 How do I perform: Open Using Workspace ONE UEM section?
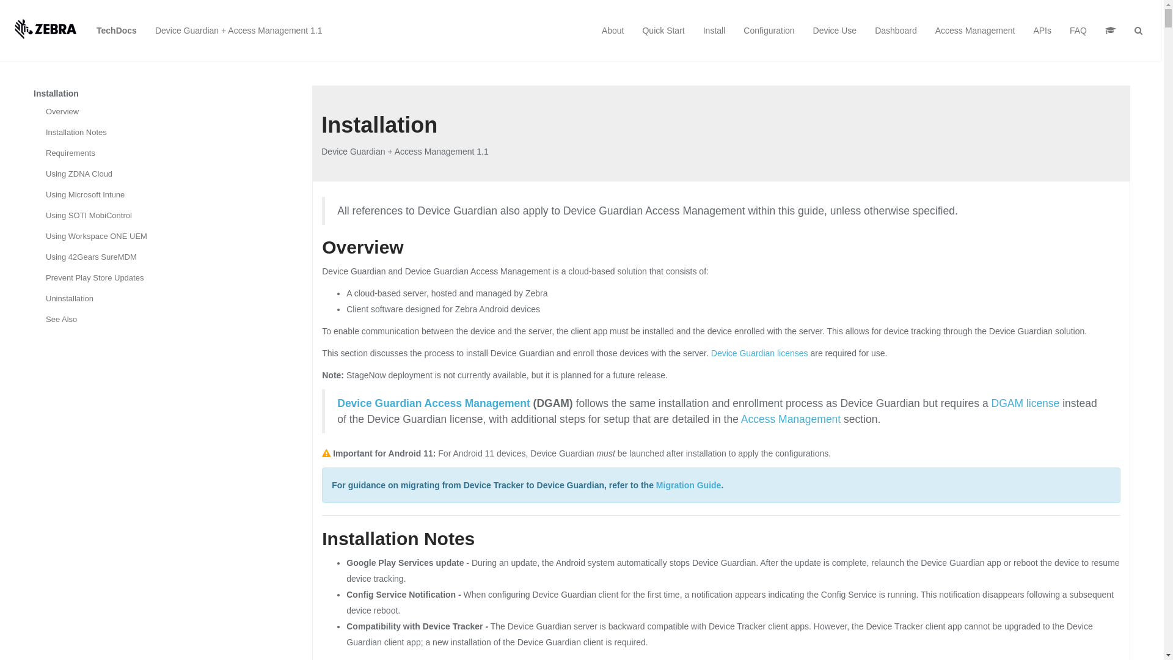97,237
